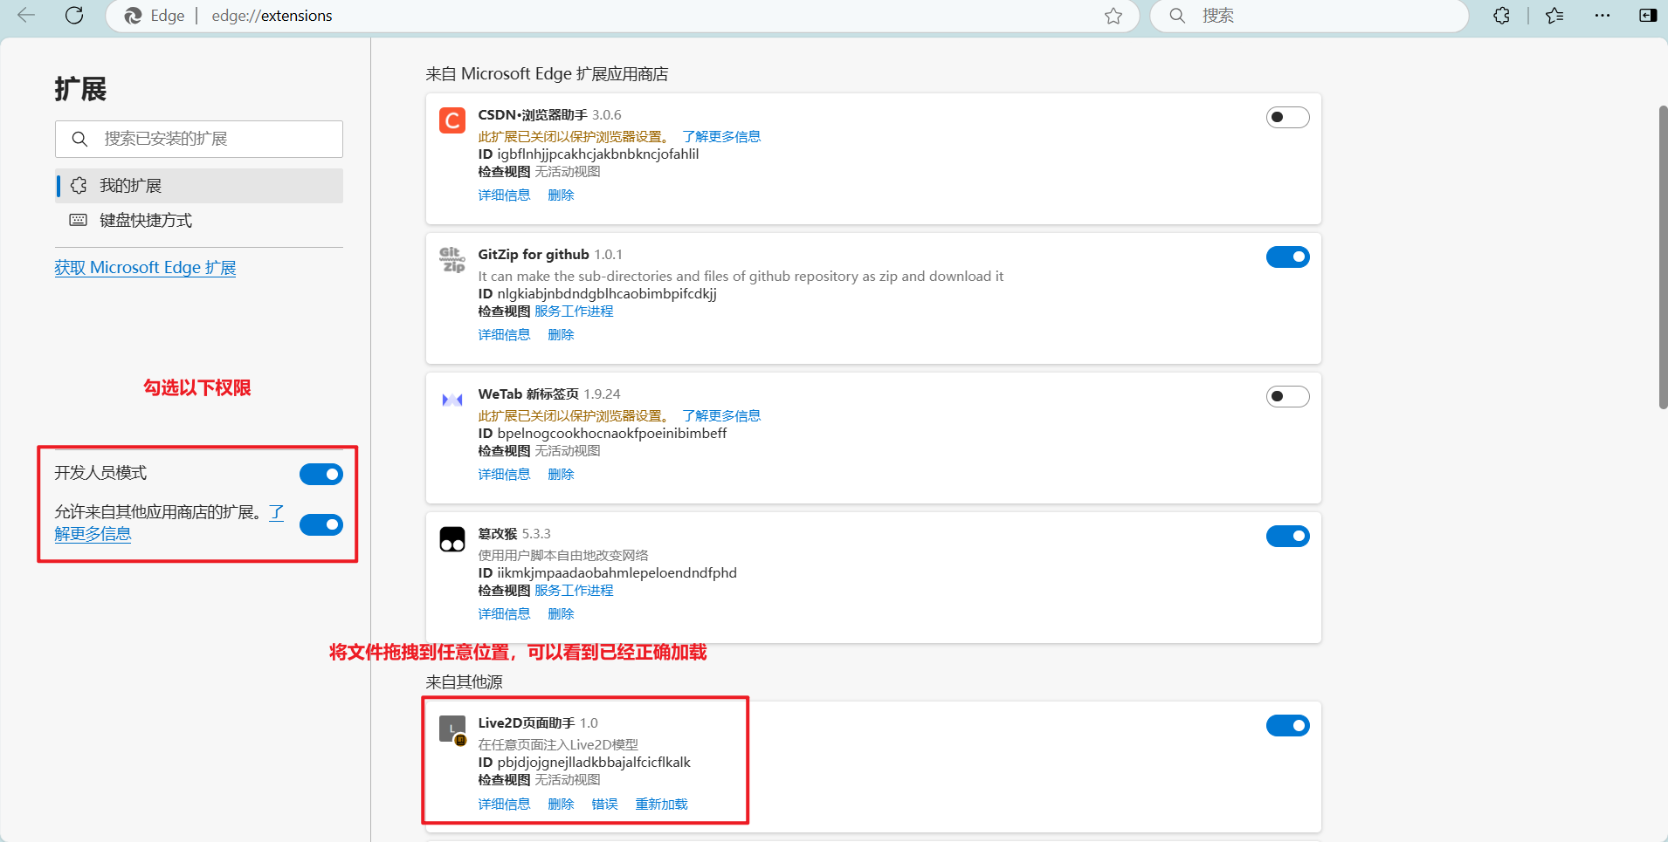
Task: Open 服务工作进程 under 篡改猴
Action: click(574, 591)
